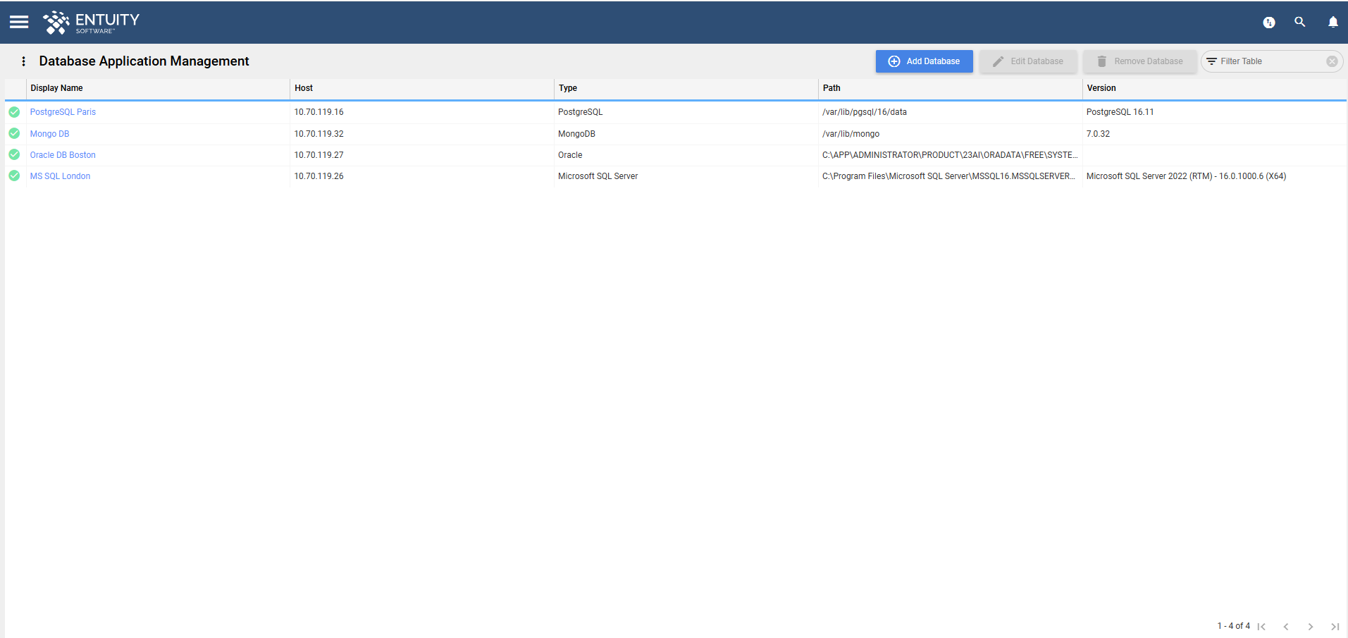The image size is (1348, 638).
Task: Click the Entuity Software logo
Action: [91, 23]
